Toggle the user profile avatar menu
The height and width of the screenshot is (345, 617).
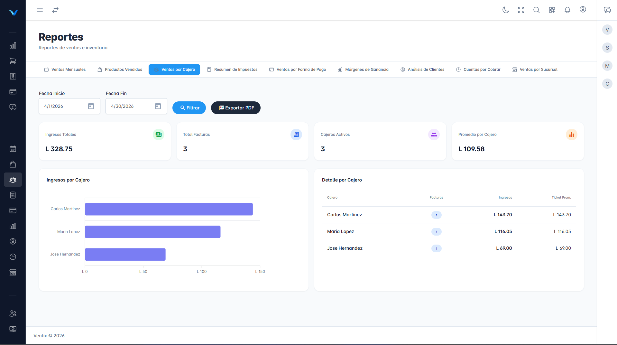point(583,10)
